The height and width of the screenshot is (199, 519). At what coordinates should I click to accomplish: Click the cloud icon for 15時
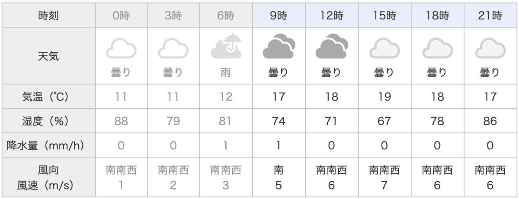[x=384, y=48]
